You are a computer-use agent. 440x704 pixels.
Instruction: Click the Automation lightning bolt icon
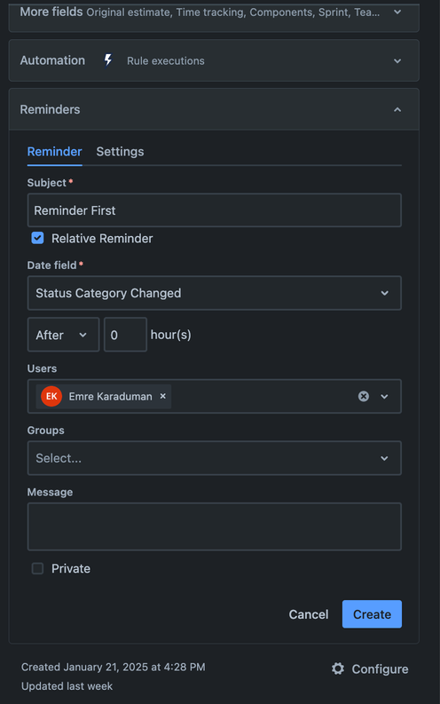coord(108,60)
